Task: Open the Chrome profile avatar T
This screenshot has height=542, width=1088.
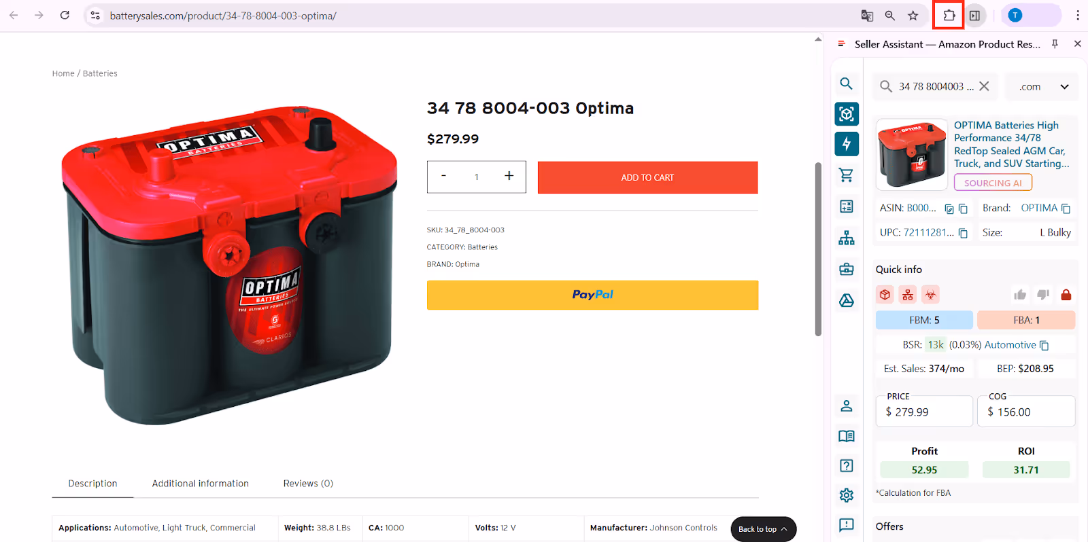Action: pyautogui.click(x=1015, y=15)
